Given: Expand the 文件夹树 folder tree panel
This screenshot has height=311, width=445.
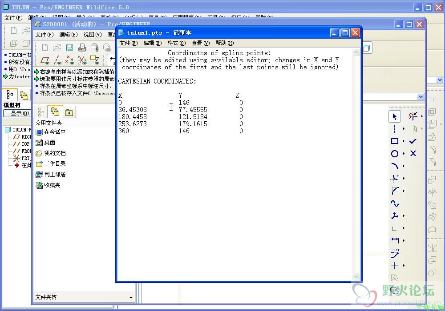Looking at the screenshot, I should 131,297.
